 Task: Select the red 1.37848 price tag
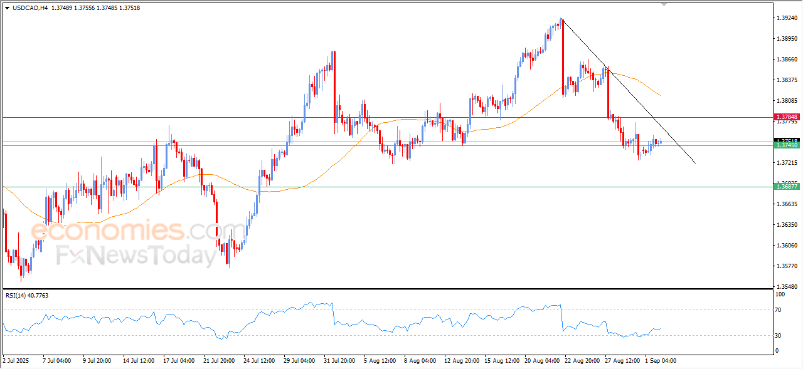pos(787,117)
